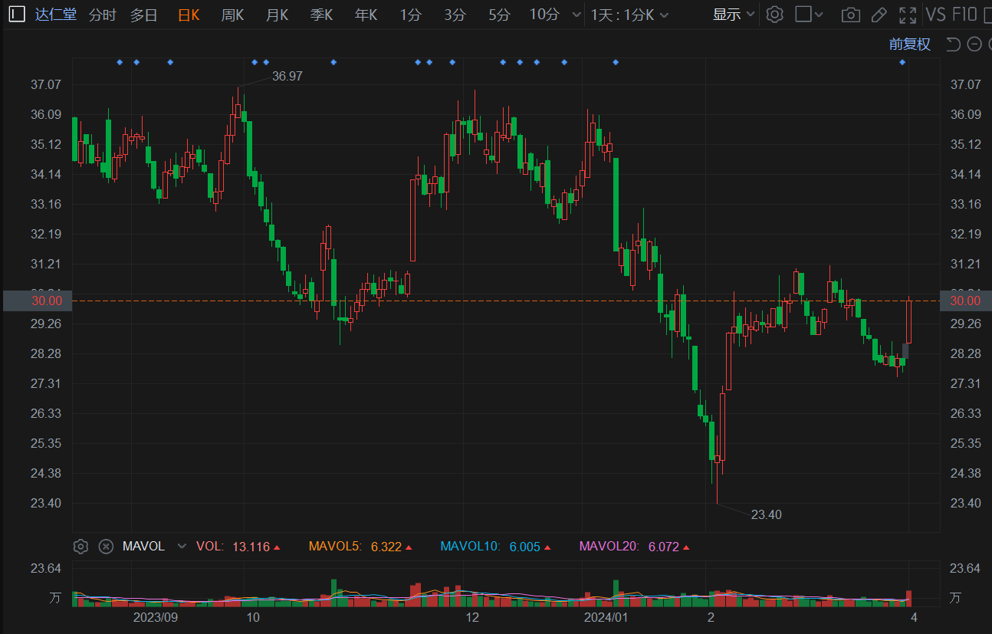The height and width of the screenshot is (634, 992).
Task: Switch to 周K weekly chart tab
Action: pos(232,15)
